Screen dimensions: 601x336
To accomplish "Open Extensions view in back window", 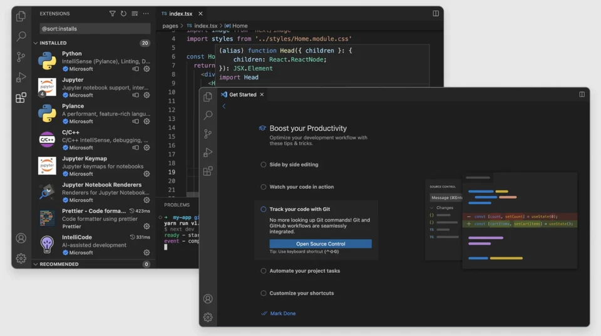I will (x=21, y=98).
